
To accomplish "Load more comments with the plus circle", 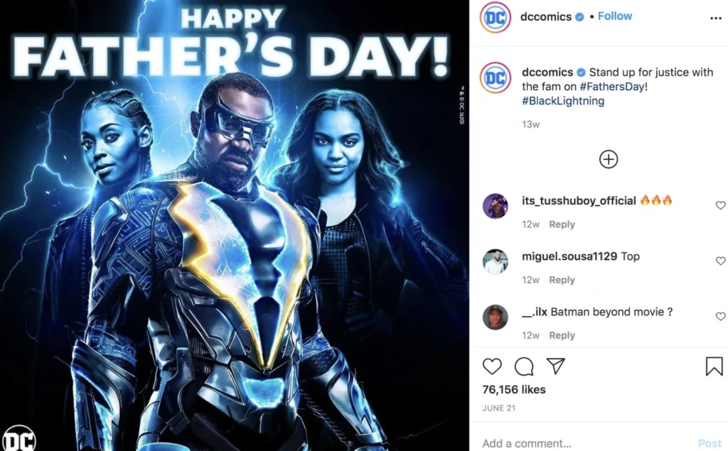I will 609,159.
